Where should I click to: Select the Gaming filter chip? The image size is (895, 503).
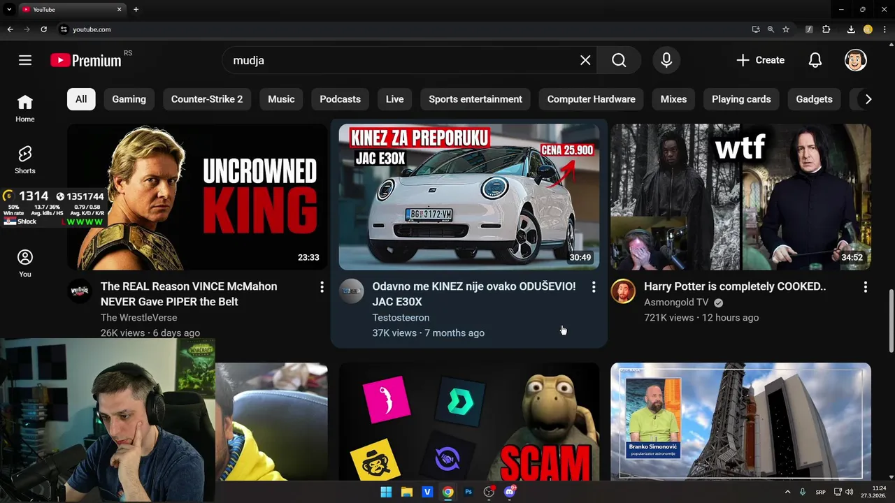click(129, 99)
